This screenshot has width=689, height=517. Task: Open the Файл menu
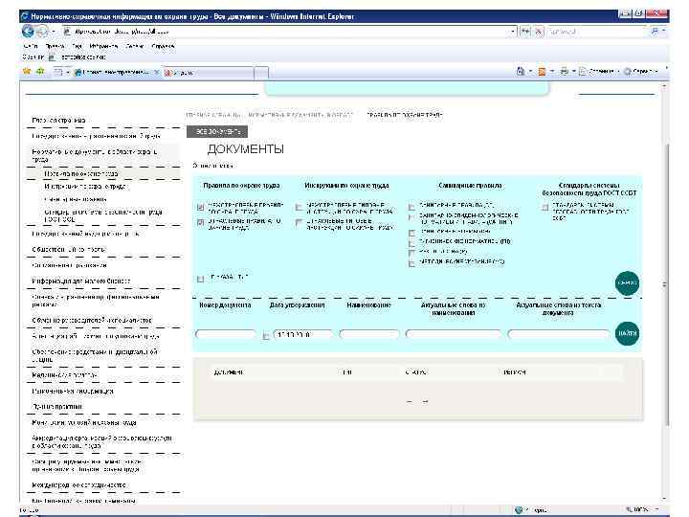tap(31, 46)
